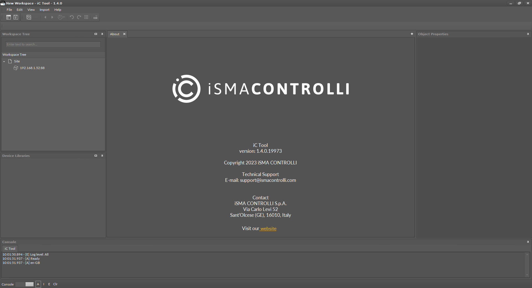Viewport: 532px width, 288px height.
Task: Pin the Object Properties panel
Action: point(528,34)
